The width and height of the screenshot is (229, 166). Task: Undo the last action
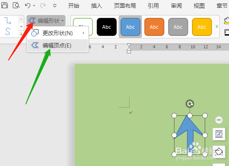point(27,6)
